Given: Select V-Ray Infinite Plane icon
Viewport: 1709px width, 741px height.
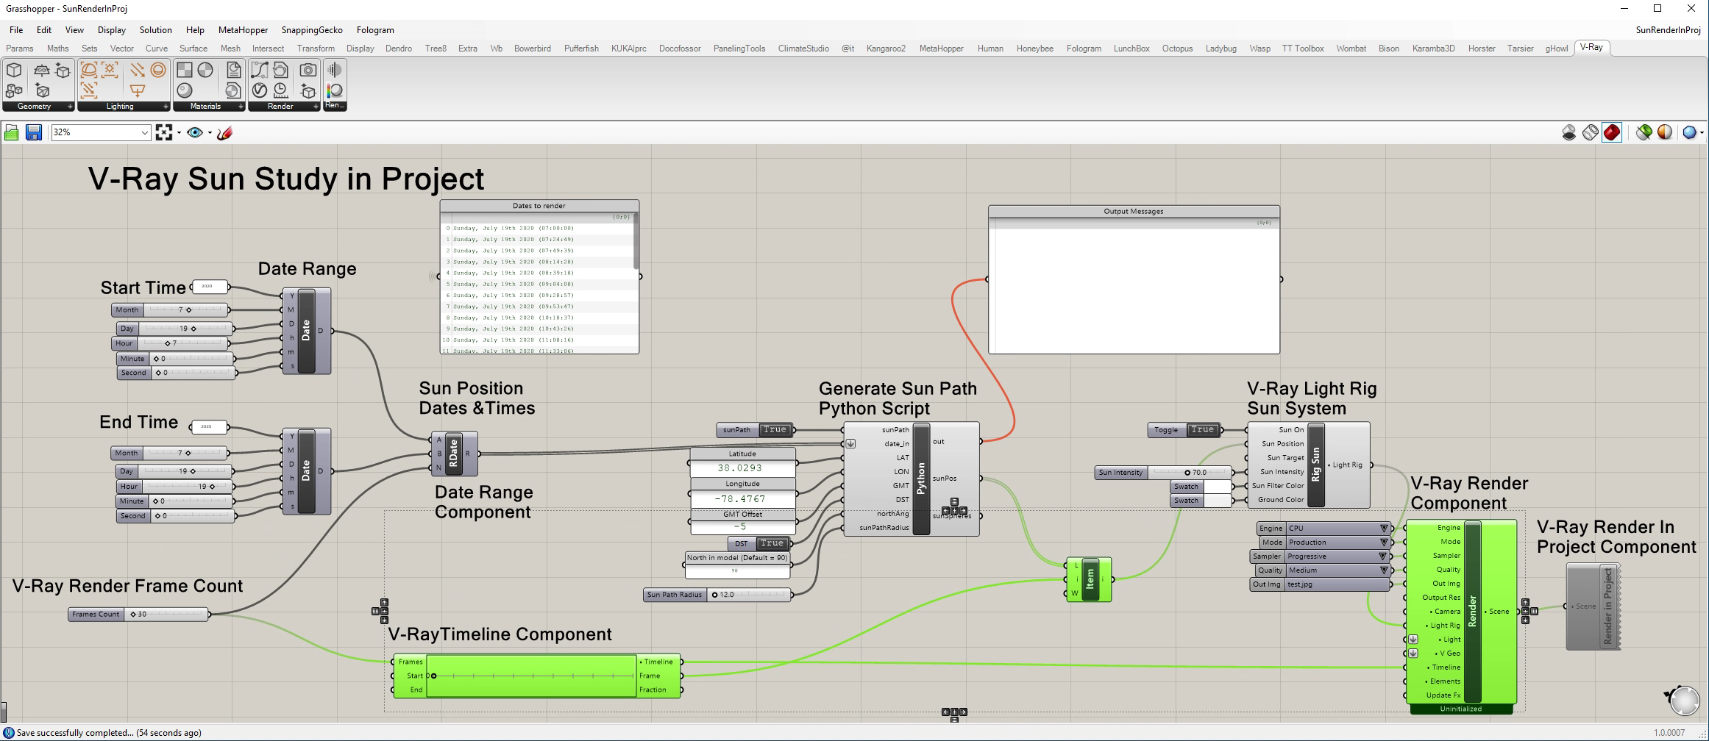Looking at the screenshot, I should [x=42, y=71].
